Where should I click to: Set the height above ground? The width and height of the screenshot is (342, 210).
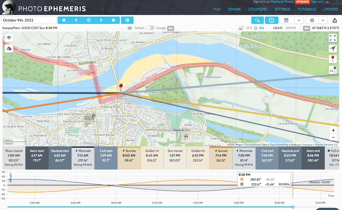262,28
